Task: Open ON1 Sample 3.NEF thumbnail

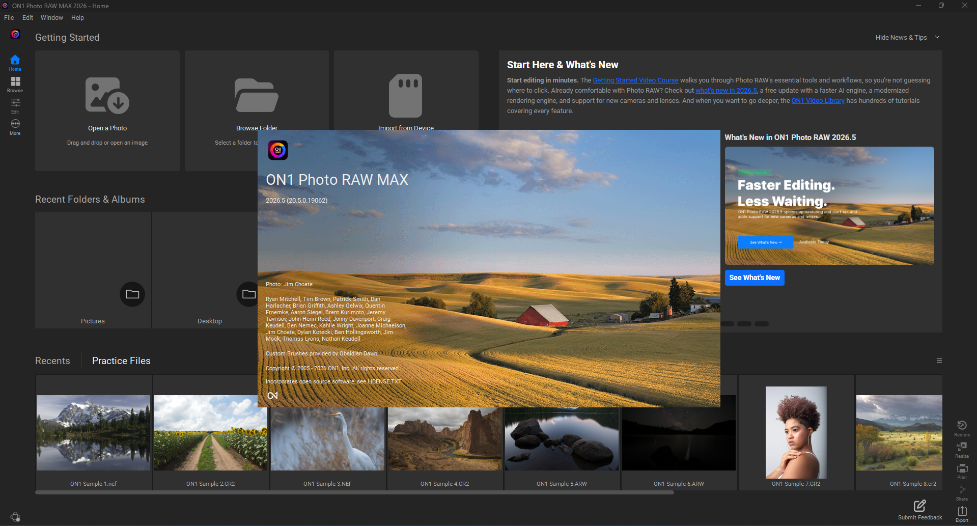Action: pyautogui.click(x=328, y=439)
